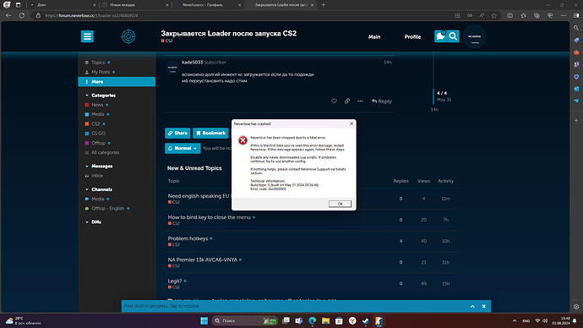
Task: Expand the DMs sidebar section
Action: tap(87, 222)
